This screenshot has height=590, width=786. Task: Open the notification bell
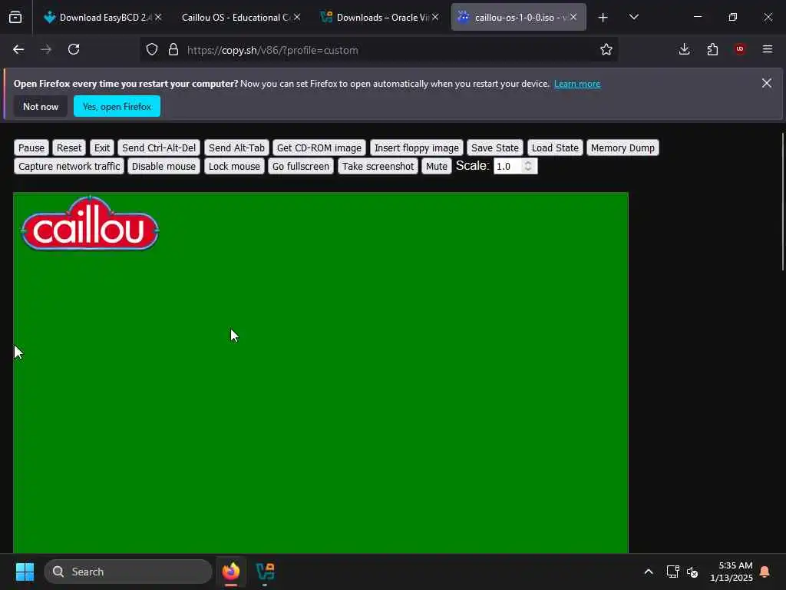(x=765, y=572)
